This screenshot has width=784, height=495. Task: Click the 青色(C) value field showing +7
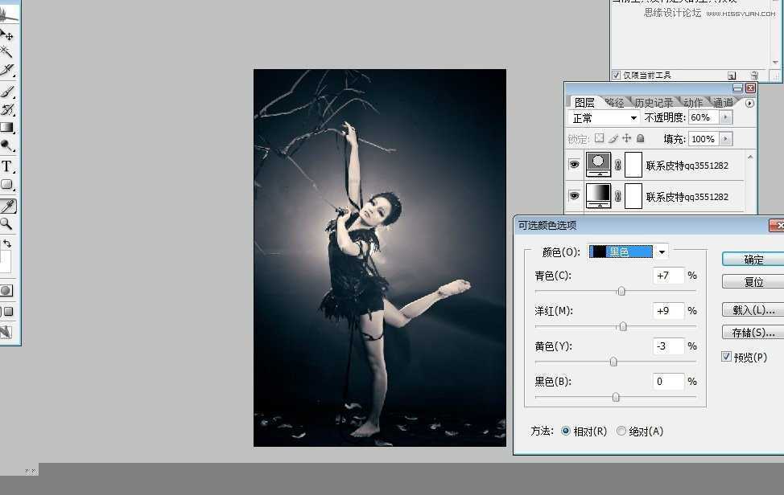[669, 276]
